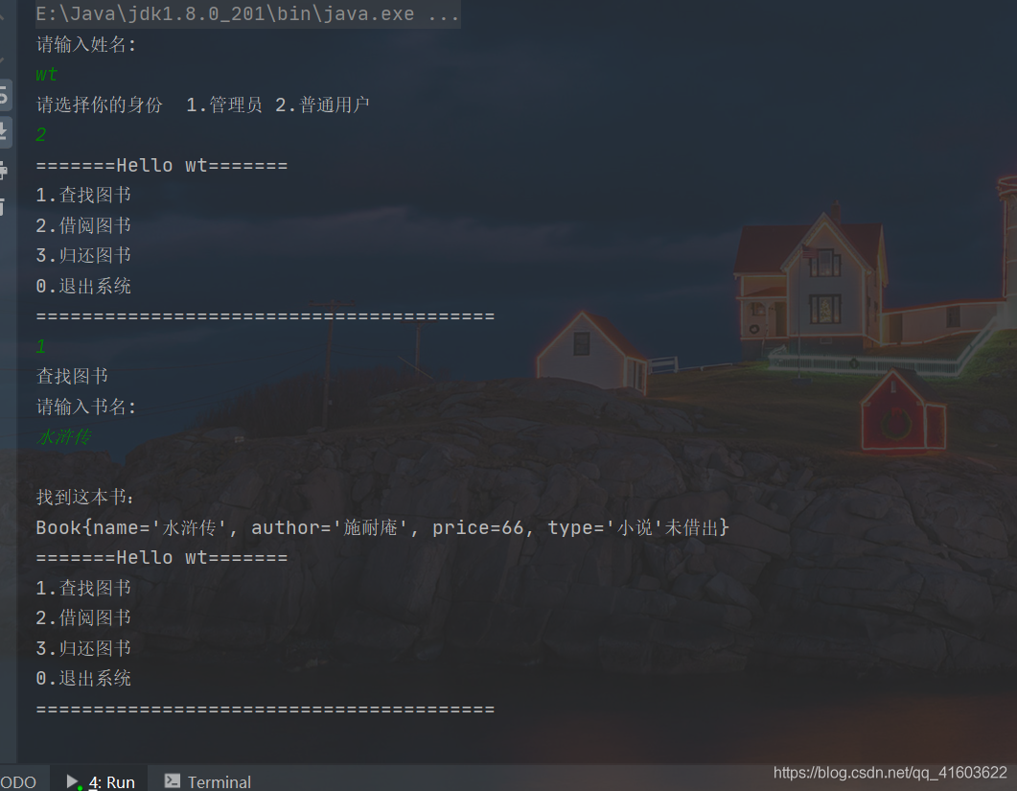Click the '找到这本书:' output line
This screenshot has height=791, width=1017.
pyautogui.click(x=85, y=497)
